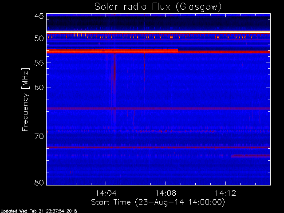Click the 45 frequency axis label
The height and width of the screenshot is (213, 284).
39,16
